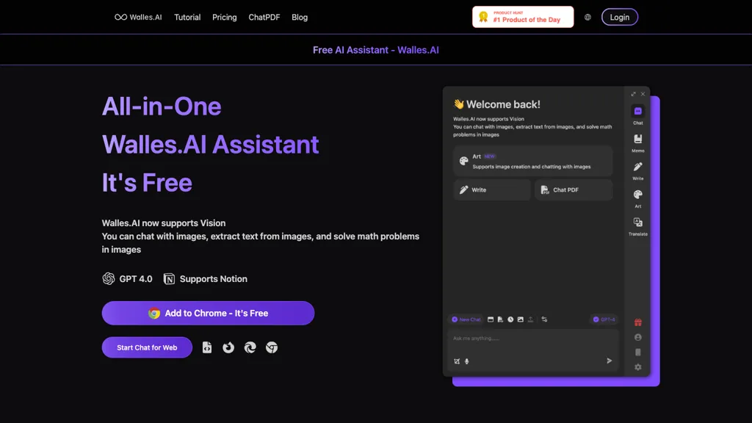
Task: Open the red gift icon
Action: pos(637,322)
